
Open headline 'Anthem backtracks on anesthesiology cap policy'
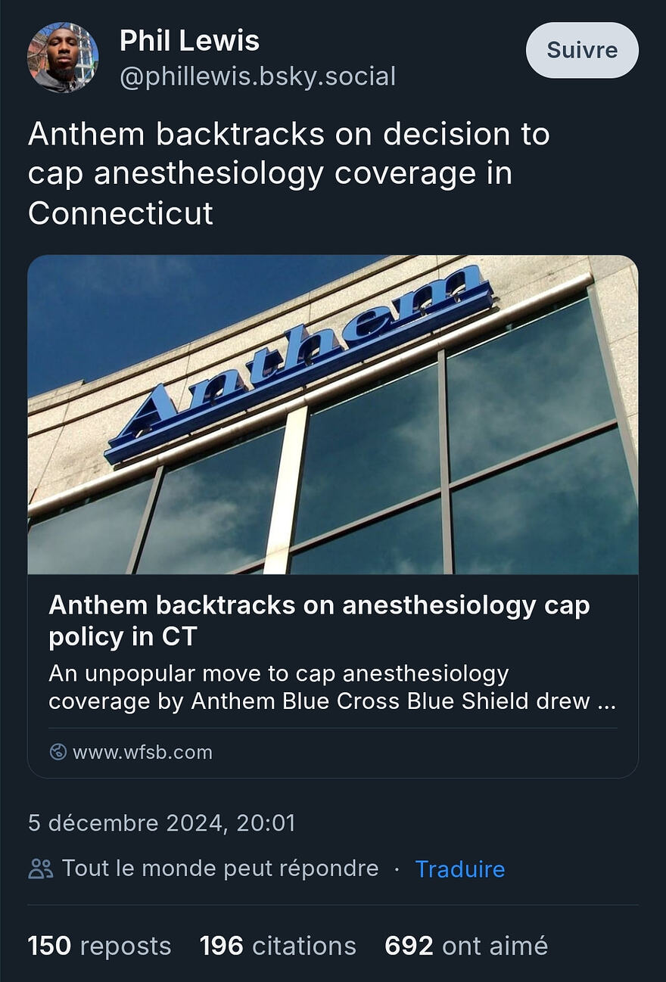click(319, 620)
